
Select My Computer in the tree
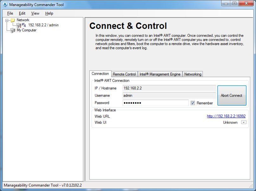(26, 30)
